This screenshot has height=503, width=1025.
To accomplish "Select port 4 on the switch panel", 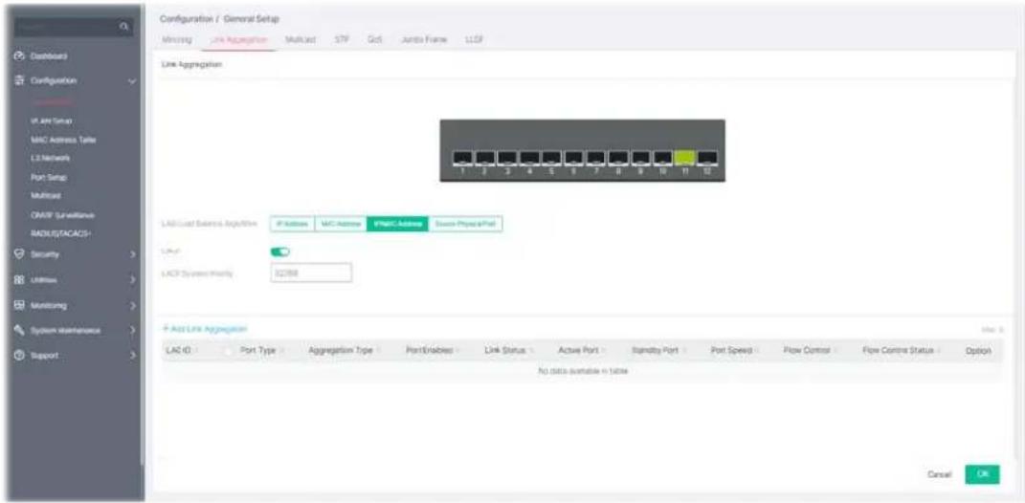I will pos(529,159).
